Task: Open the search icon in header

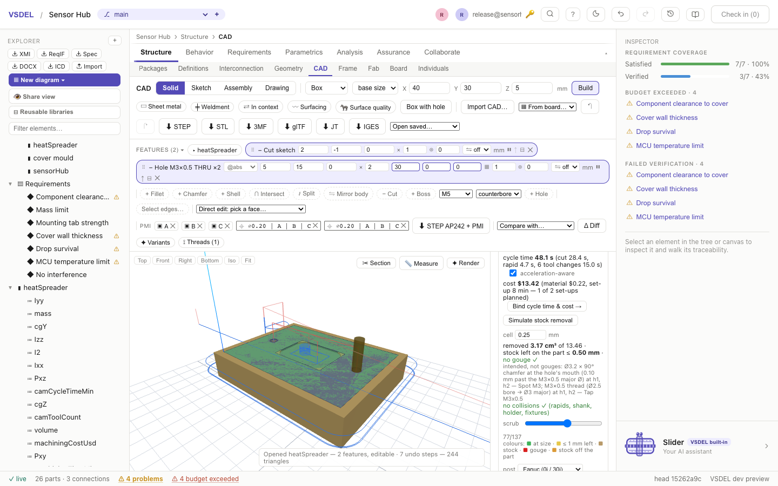Action: click(x=550, y=15)
